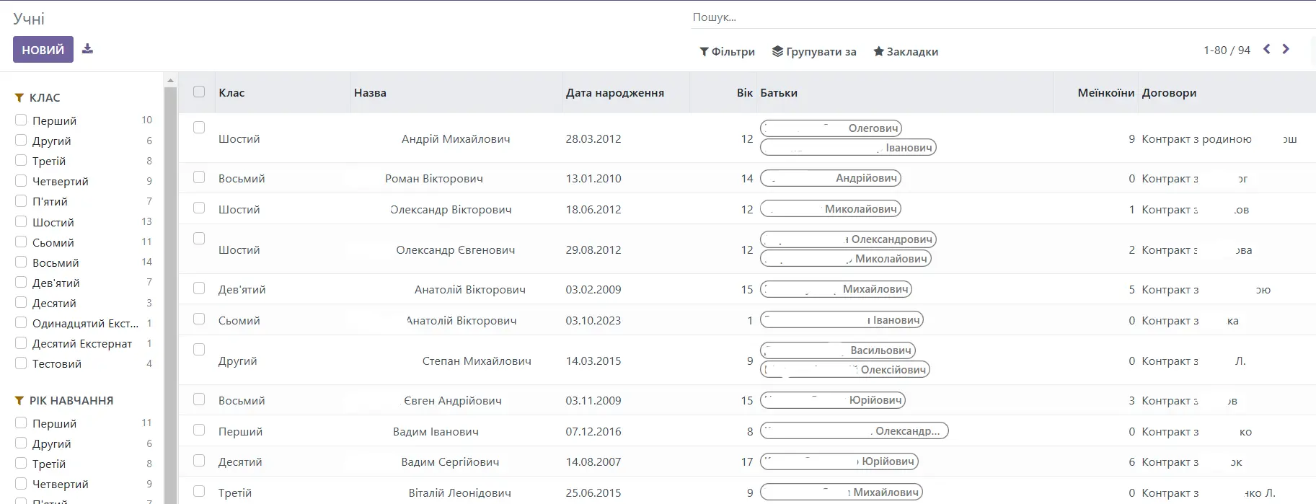The width and height of the screenshot is (1316, 504).
Task: Filter by Четвертий under РІК НАВЧАННЯ
Action: click(21, 483)
